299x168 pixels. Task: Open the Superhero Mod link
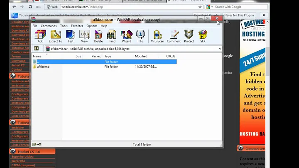tap(22, 156)
